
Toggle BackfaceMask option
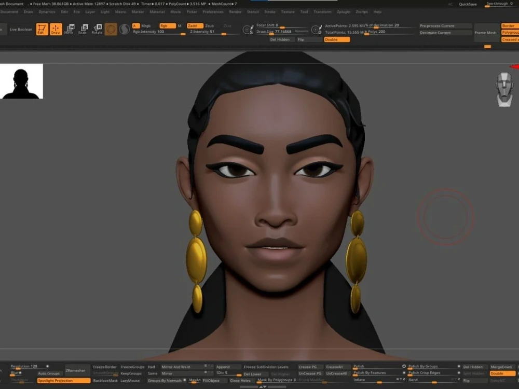click(105, 380)
